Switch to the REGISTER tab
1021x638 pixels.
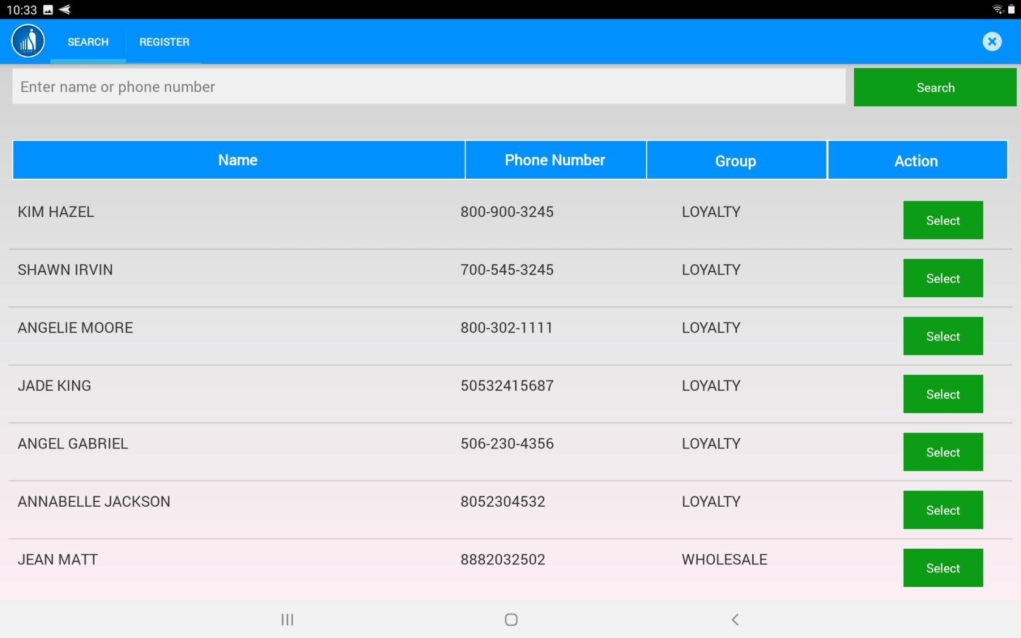coord(163,42)
